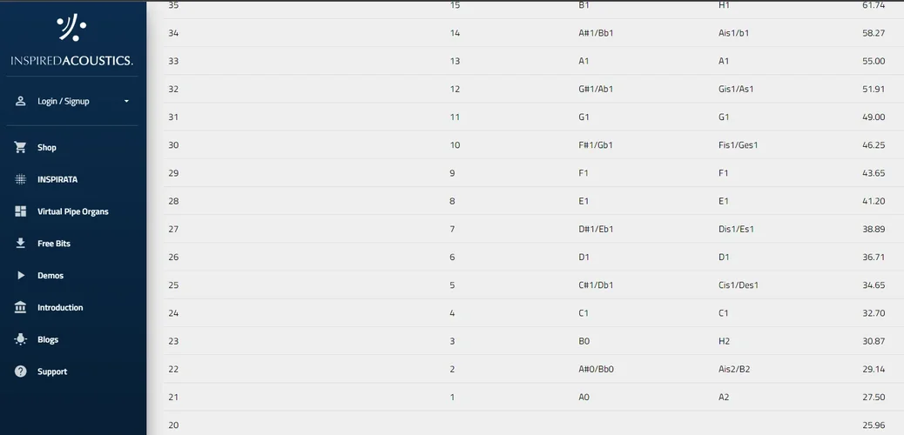This screenshot has height=435, width=904.
Task: Click the Free Bits download icon
Action: tap(20, 244)
